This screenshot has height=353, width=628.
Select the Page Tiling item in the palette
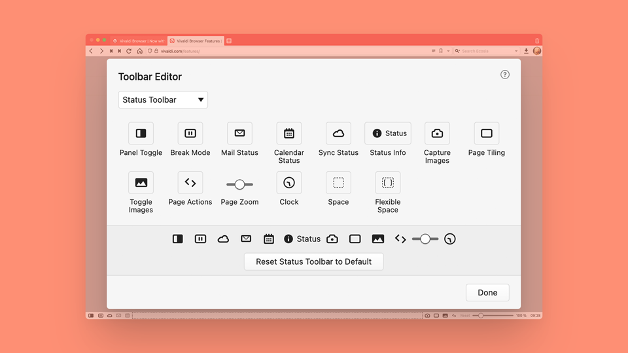(487, 133)
